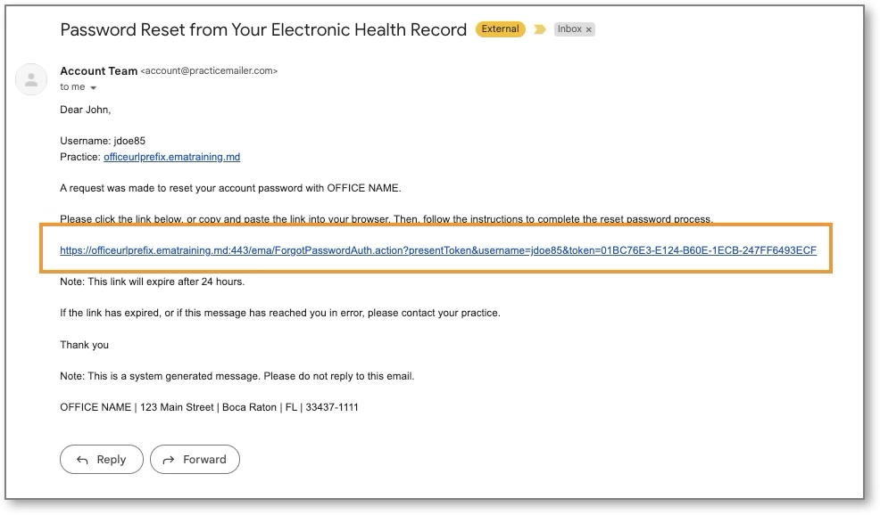Click the yellow External label badge
880x515 pixels.
[500, 29]
